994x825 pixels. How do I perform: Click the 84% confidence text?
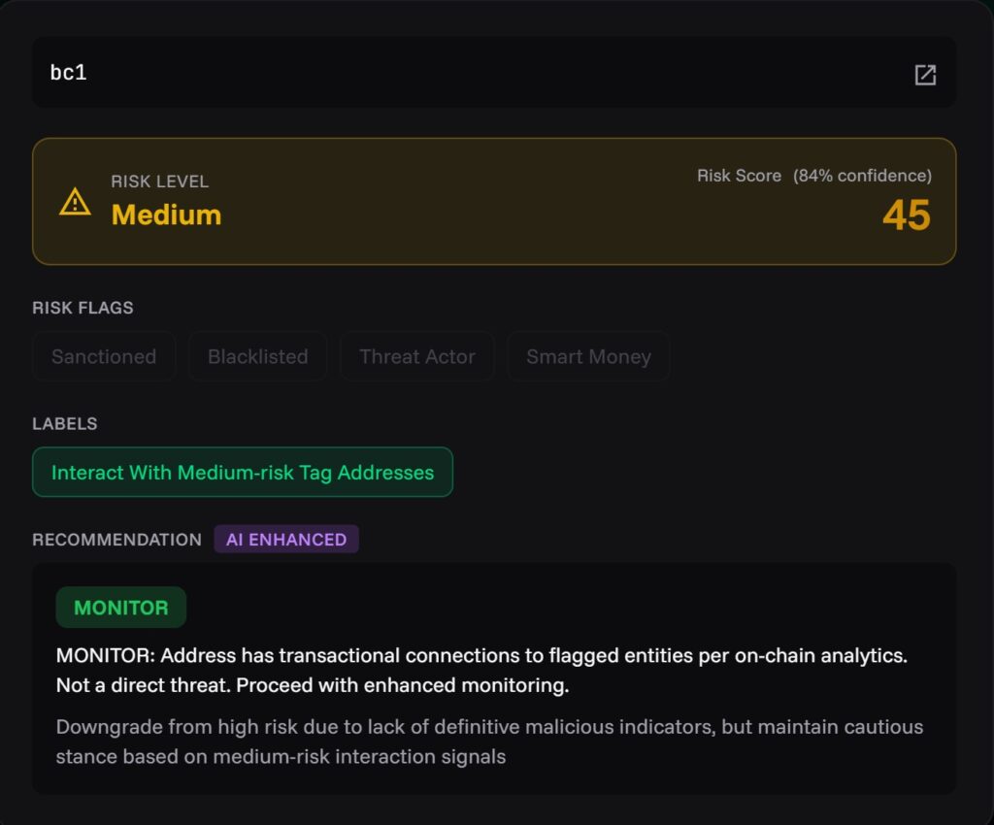coord(862,176)
